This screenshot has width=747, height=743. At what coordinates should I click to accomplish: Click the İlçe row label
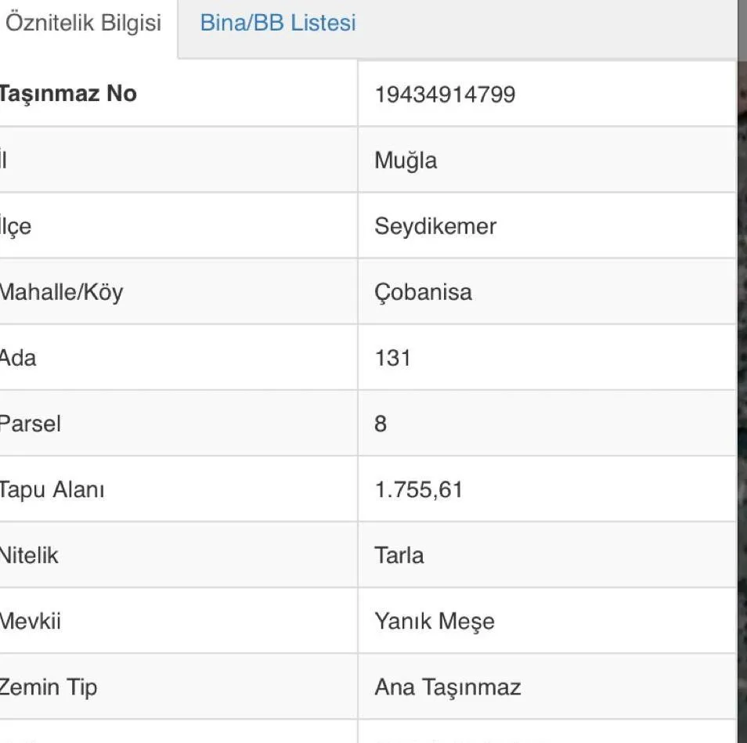point(16,227)
